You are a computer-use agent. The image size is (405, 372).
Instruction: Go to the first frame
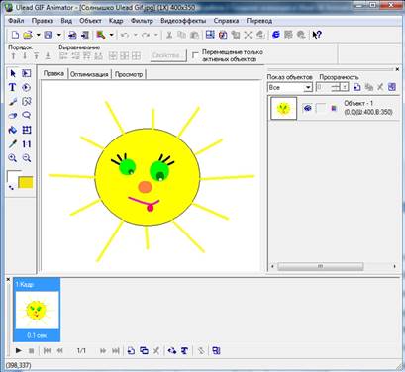coord(48,351)
